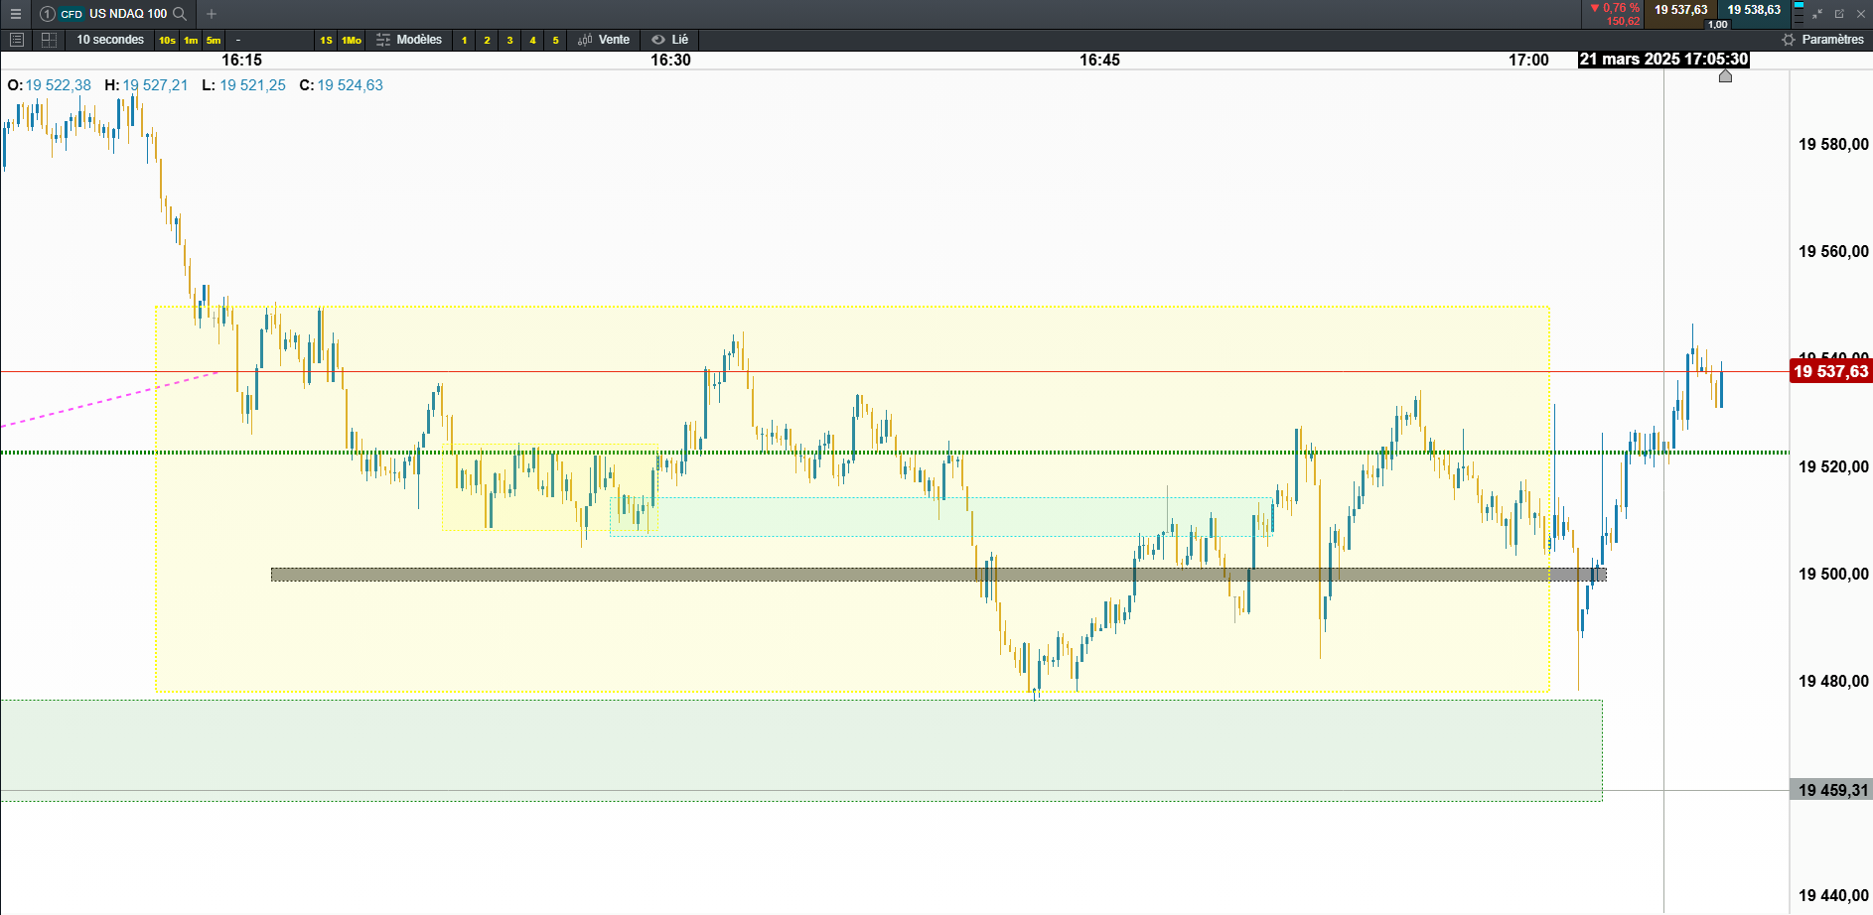The image size is (1873, 915).
Task: Switch to the 10s timeframe
Action: point(167,41)
